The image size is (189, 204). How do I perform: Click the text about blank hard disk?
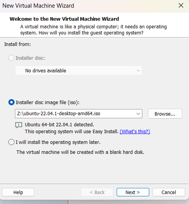80,152
